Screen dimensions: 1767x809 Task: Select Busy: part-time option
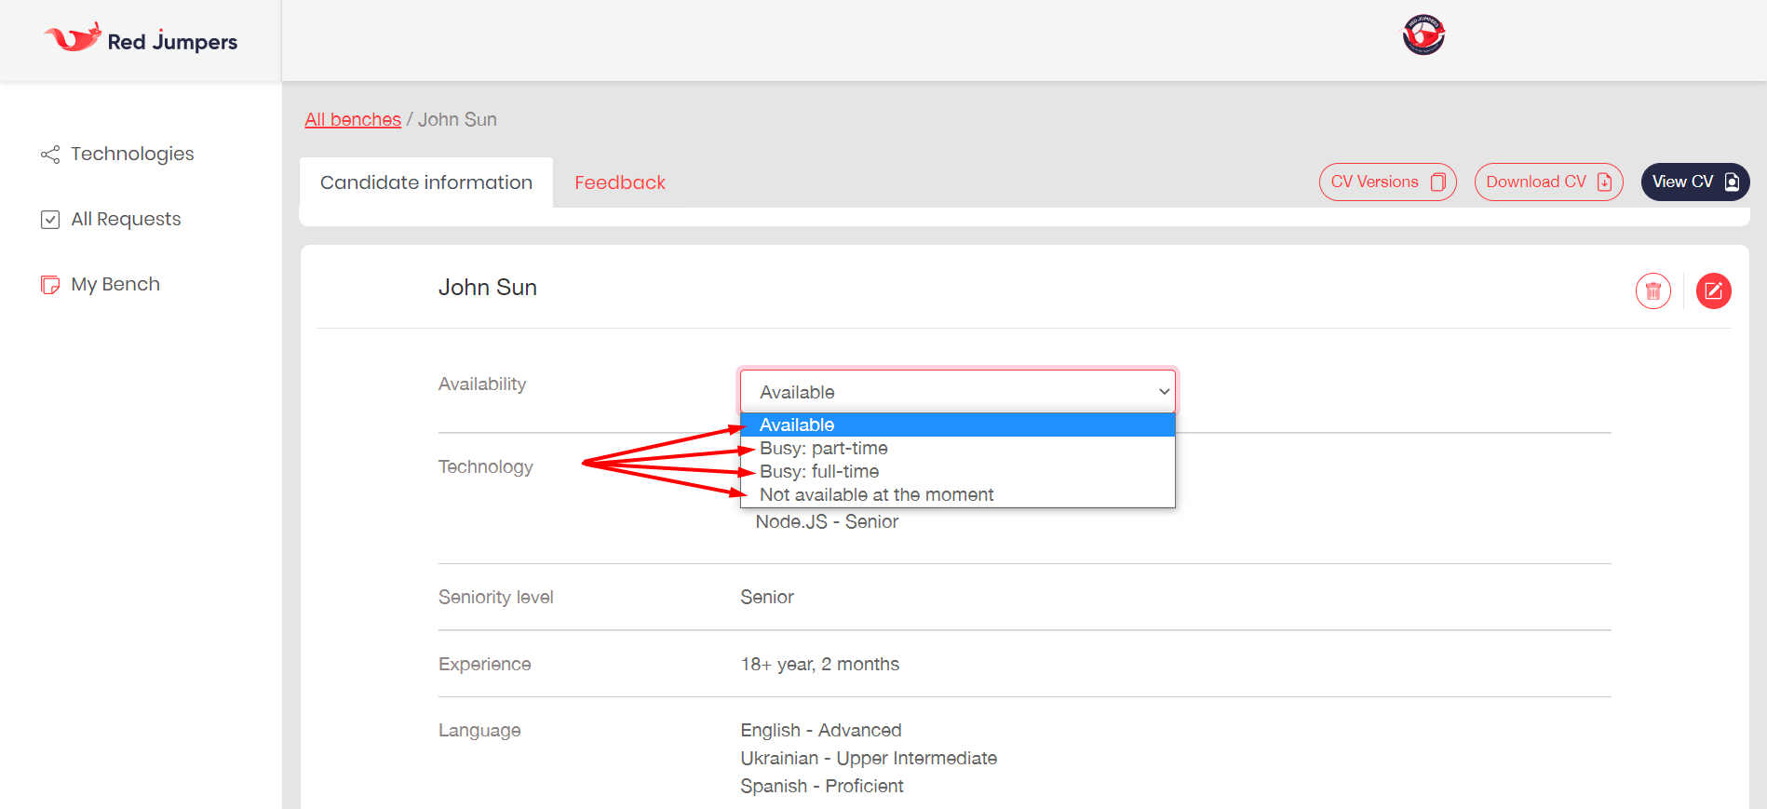tap(958, 448)
